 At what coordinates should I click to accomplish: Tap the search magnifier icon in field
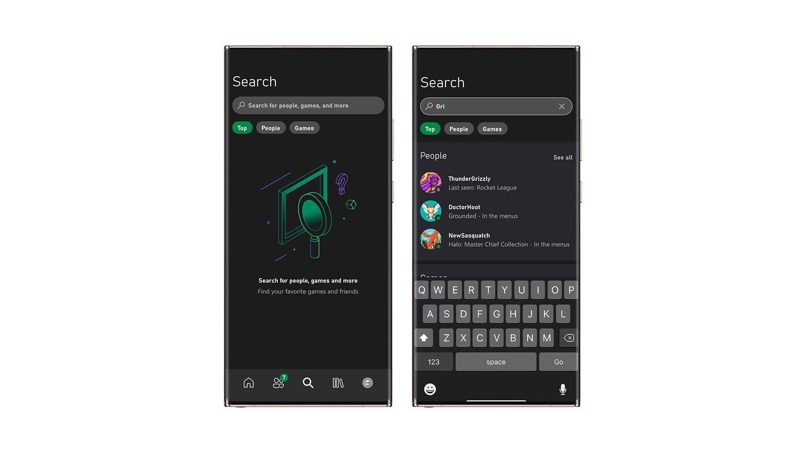click(x=241, y=105)
